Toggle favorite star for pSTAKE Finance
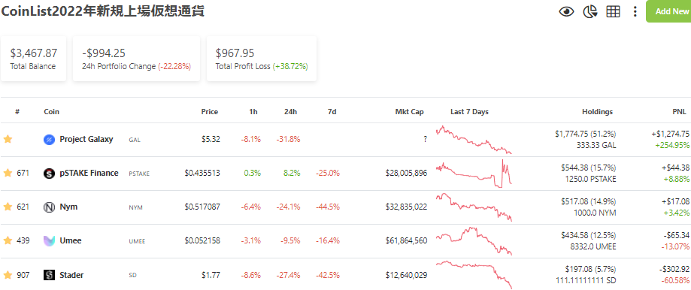Image resolution: width=691 pixels, height=290 pixels. click(x=8, y=174)
